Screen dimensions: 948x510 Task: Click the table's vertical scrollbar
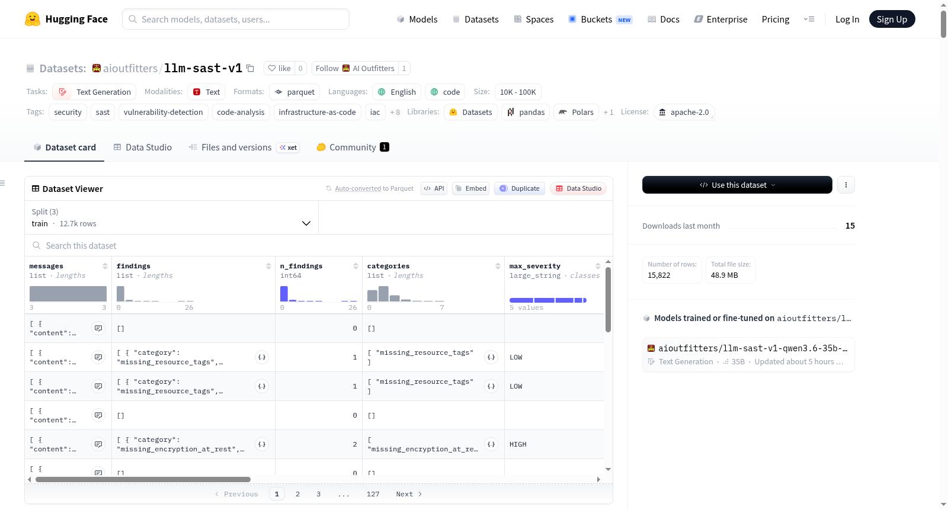(x=608, y=299)
